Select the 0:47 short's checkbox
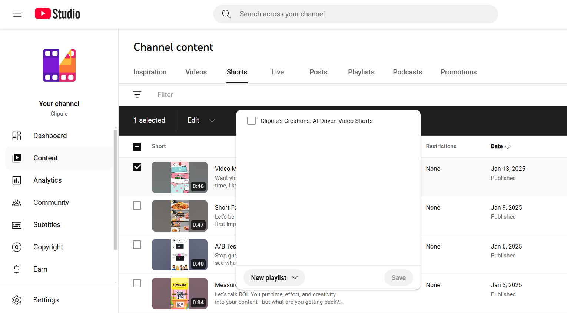 coord(137,206)
